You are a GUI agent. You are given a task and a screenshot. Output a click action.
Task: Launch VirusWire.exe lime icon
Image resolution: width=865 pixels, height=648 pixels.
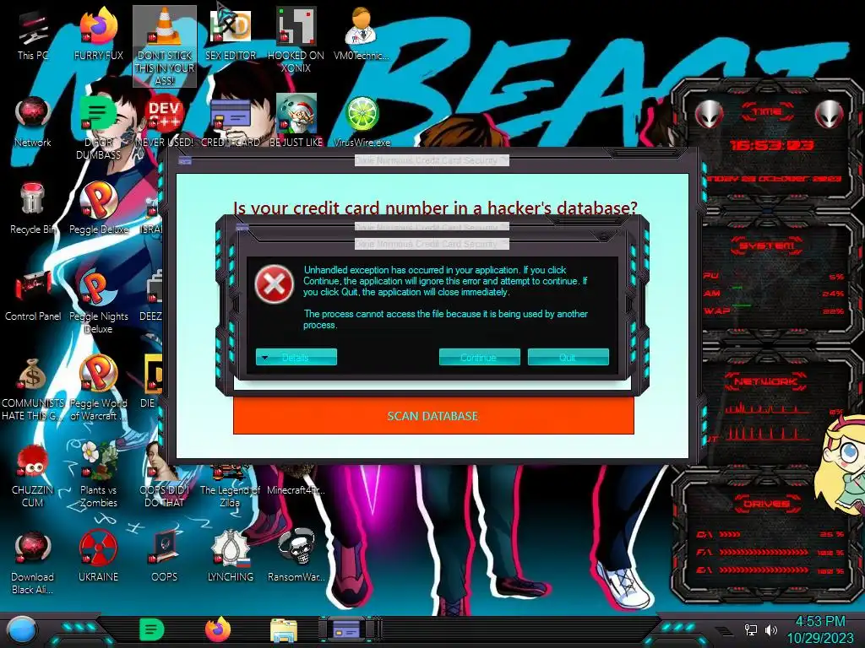pos(362,122)
